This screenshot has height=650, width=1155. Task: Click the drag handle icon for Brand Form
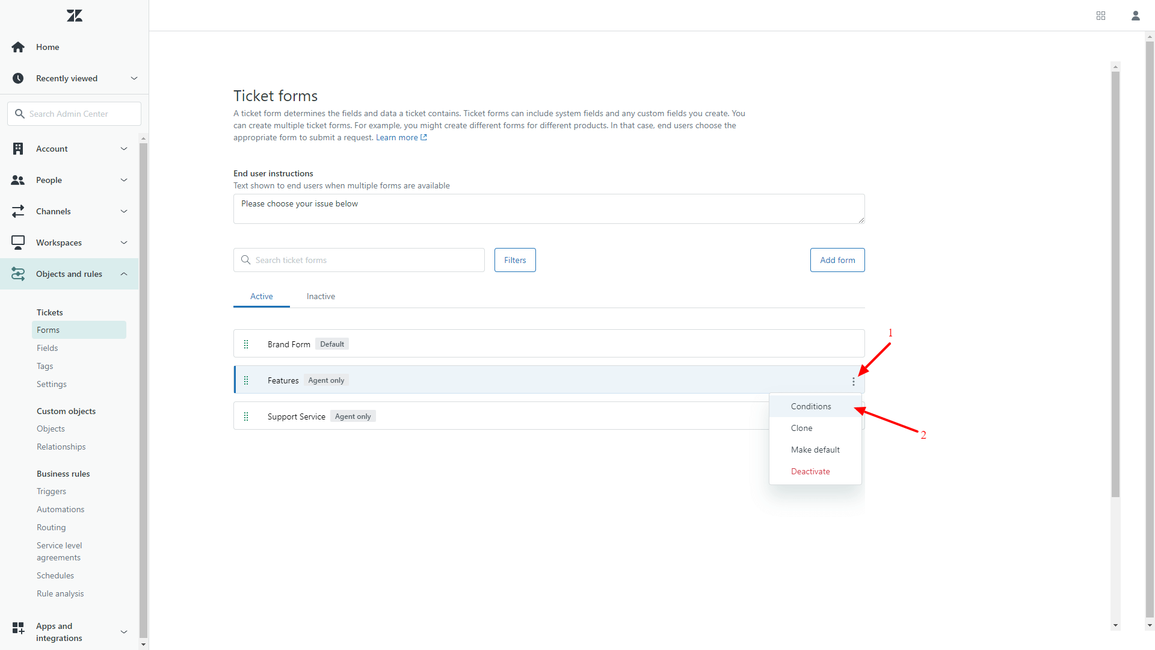click(246, 344)
